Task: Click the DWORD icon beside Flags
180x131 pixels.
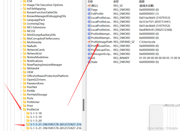Action: pos(89,10)
